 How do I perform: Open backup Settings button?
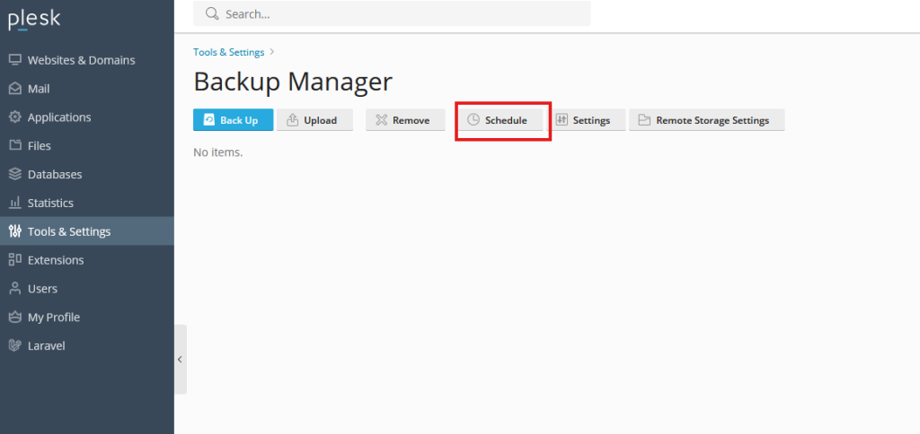point(586,120)
